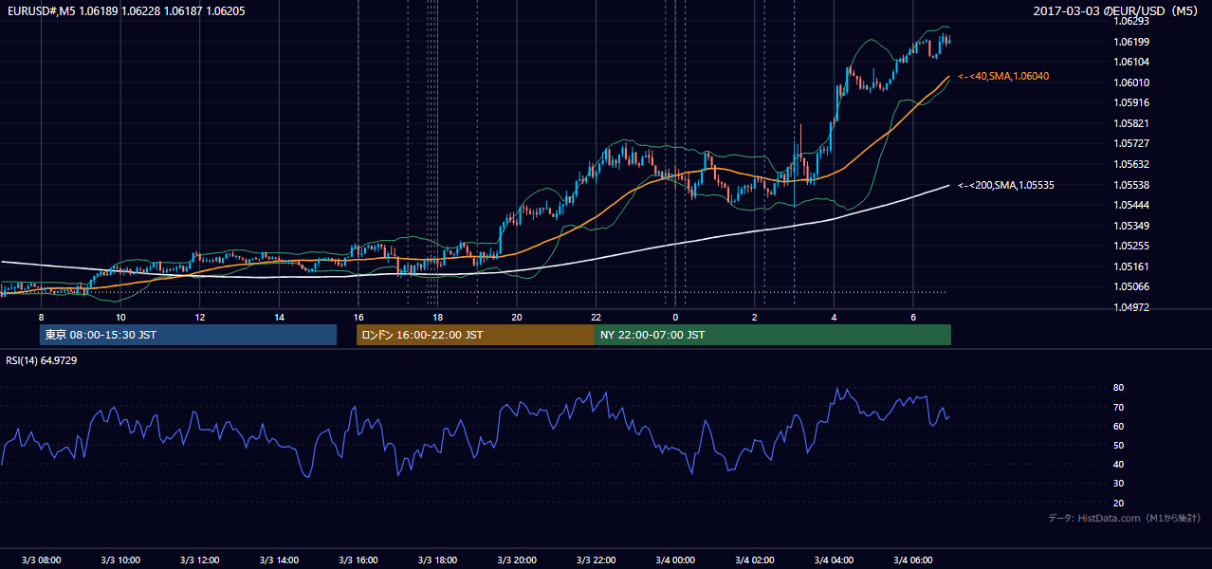Select the 東京 08:00-15:30 JST session bar
This screenshot has height=569, width=1212.
pos(188,335)
